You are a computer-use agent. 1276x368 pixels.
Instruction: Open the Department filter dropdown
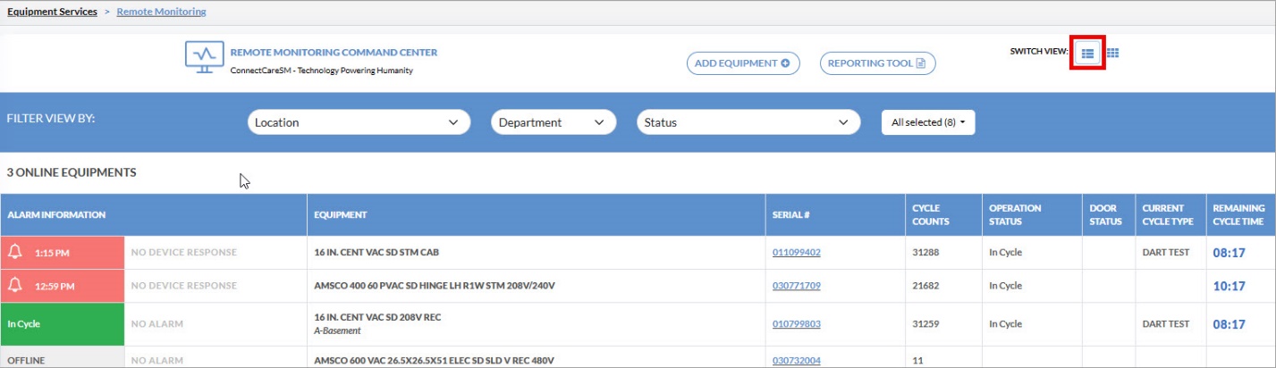(x=553, y=122)
